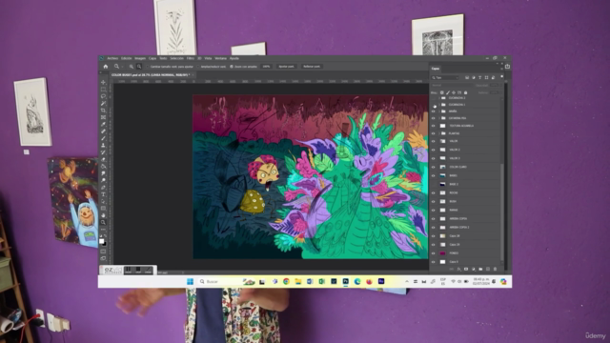This screenshot has width=610, height=343.
Task: Hide the PLANTAS group visibility
Action: click(x=434, y=133)
